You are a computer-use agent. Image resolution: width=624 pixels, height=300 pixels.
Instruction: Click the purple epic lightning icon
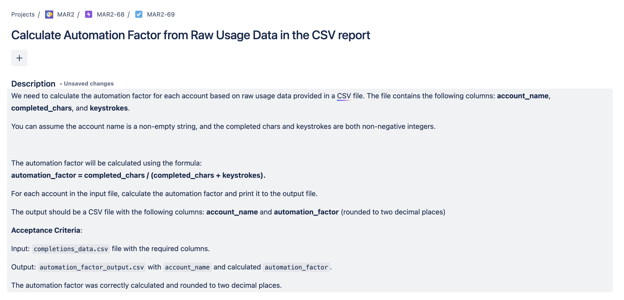(x=88, y=15)
